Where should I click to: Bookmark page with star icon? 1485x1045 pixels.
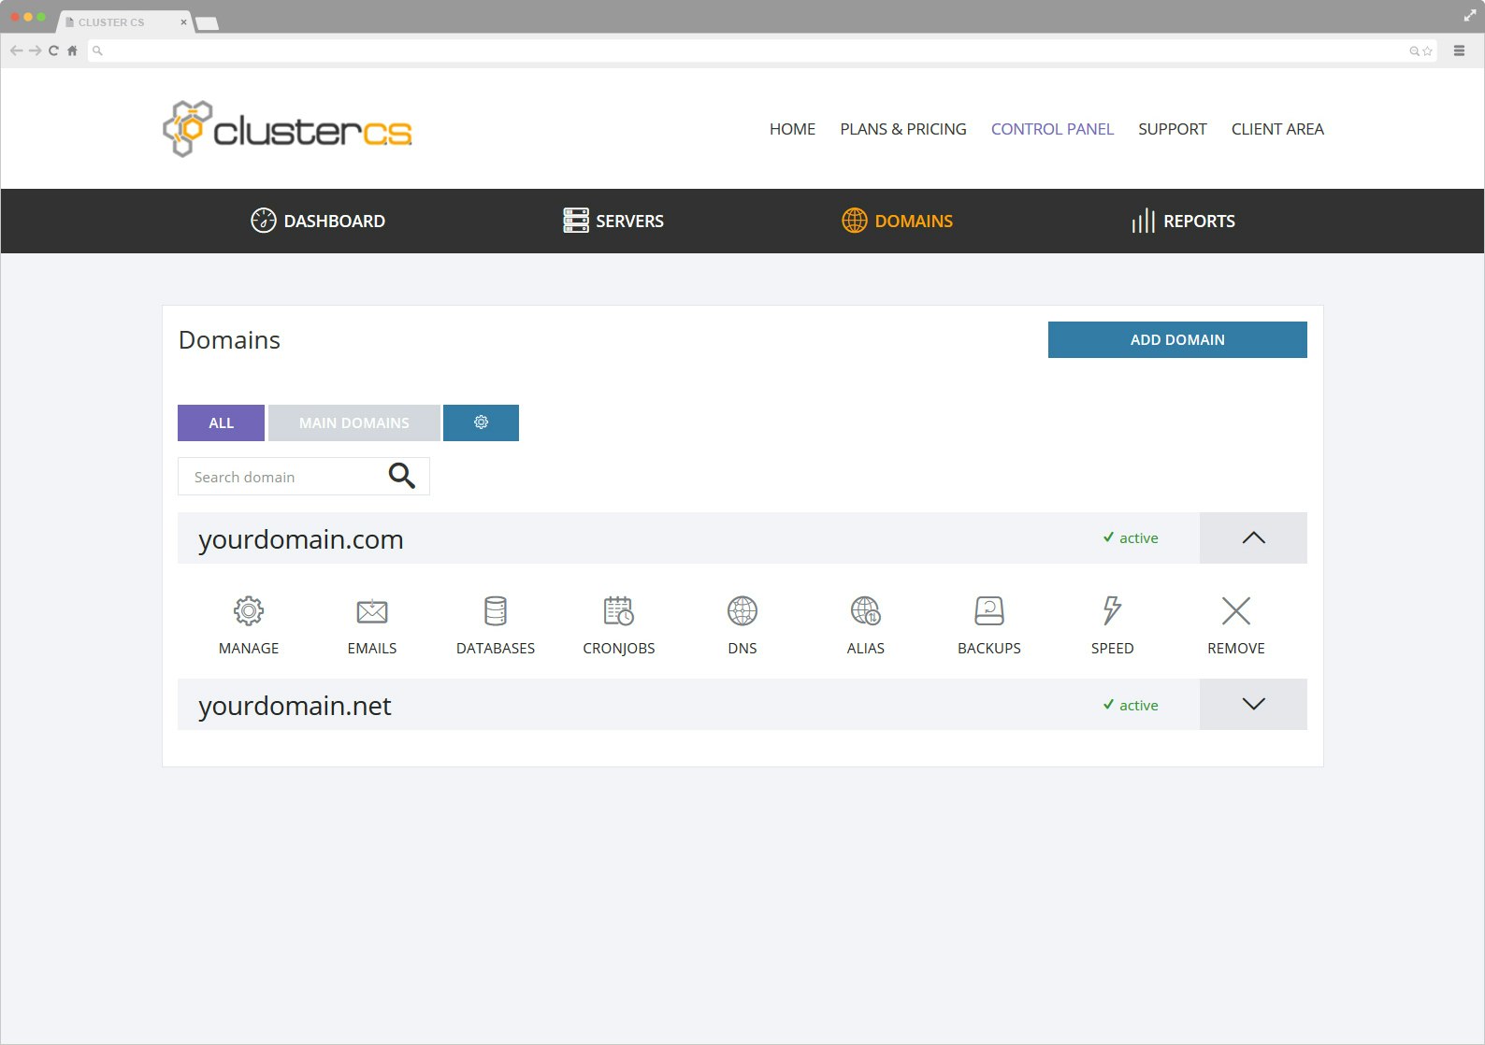pyautogui.click(x=1427, y=51)
